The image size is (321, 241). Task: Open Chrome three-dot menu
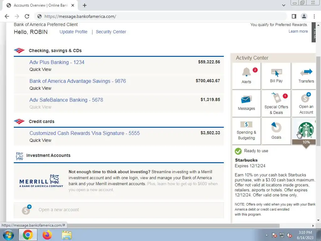tap(314, 16)
